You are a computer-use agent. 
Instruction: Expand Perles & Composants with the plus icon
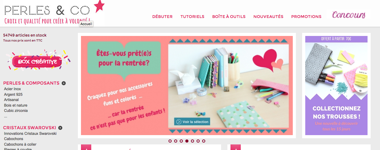(64, 83)
